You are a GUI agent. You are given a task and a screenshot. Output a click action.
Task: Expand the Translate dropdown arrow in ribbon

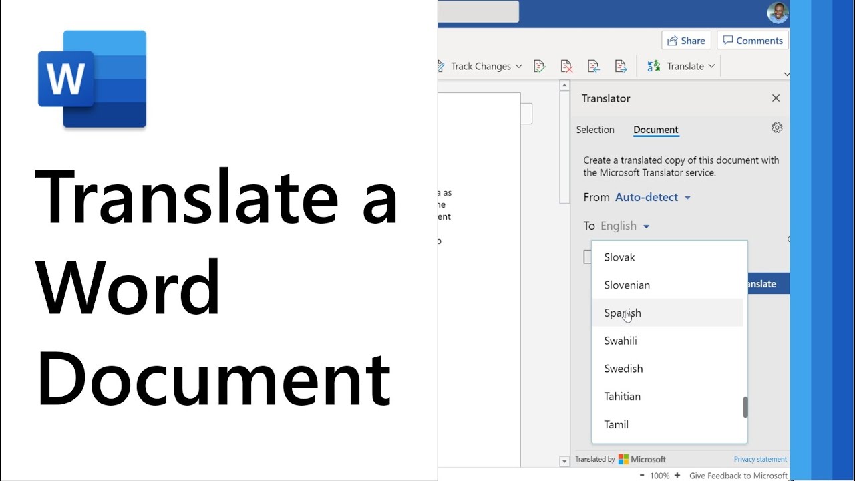tap(711, 66)
